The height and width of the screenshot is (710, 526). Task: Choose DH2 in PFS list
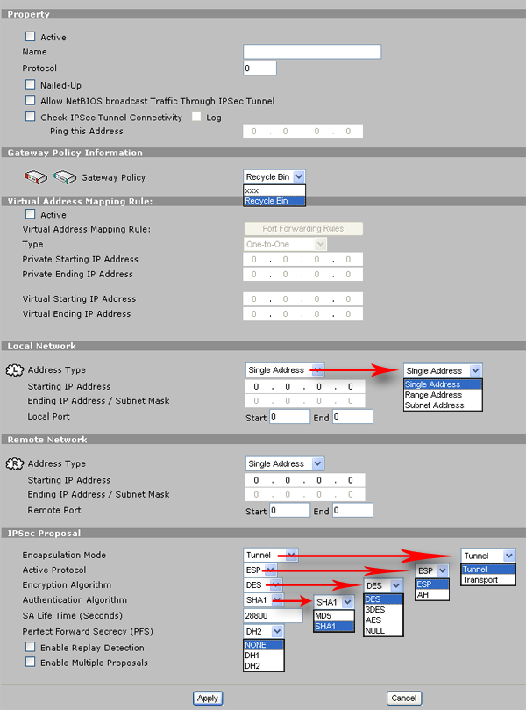[x=264, y=665]
